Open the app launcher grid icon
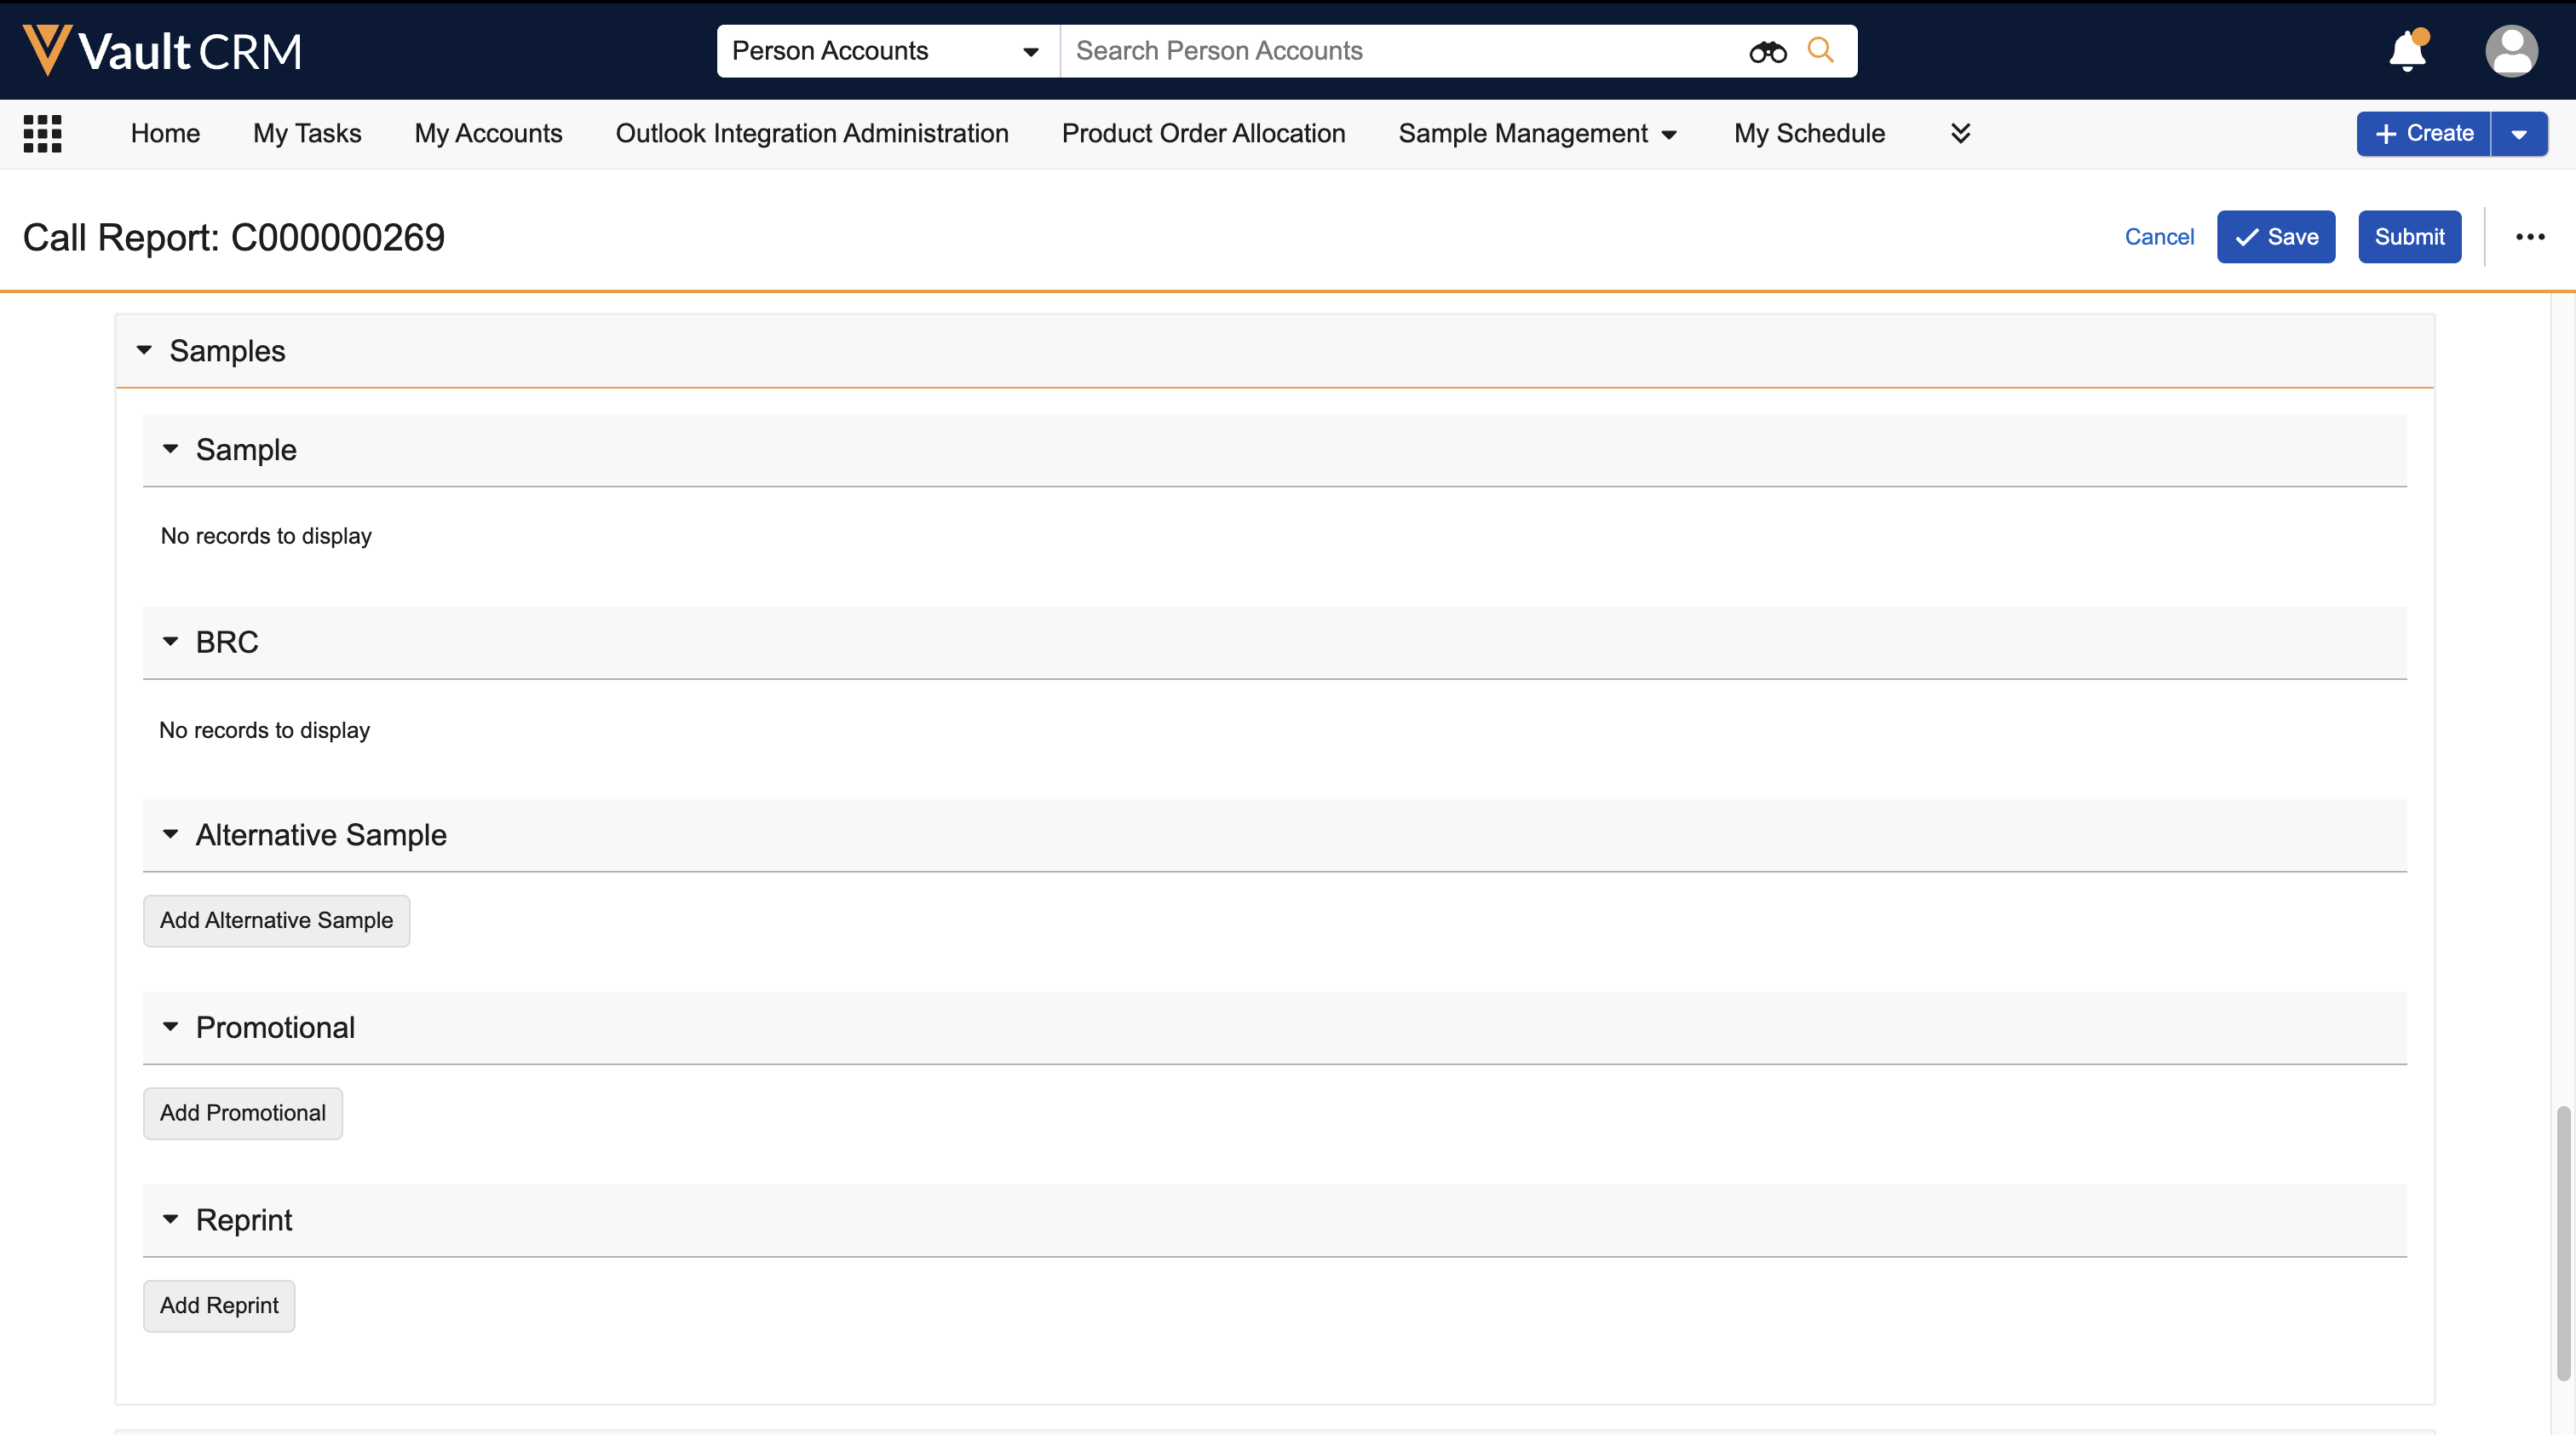Viewport: 2576px width, 1435px height. tap(42, 133)
